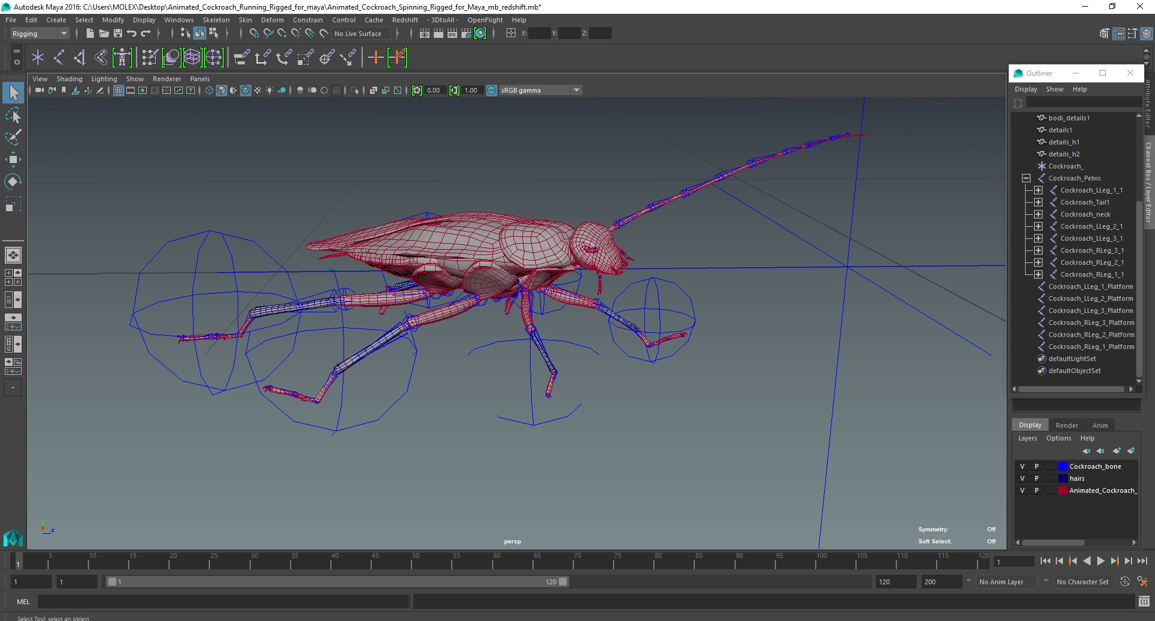Open the sRGB gamma view transform dropdown
Image resolution: width=1155 pixels, height=621 pixels.
pos(540,90)
